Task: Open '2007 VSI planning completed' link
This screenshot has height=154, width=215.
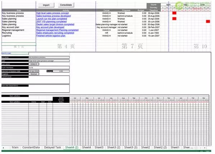Action: 51,22
